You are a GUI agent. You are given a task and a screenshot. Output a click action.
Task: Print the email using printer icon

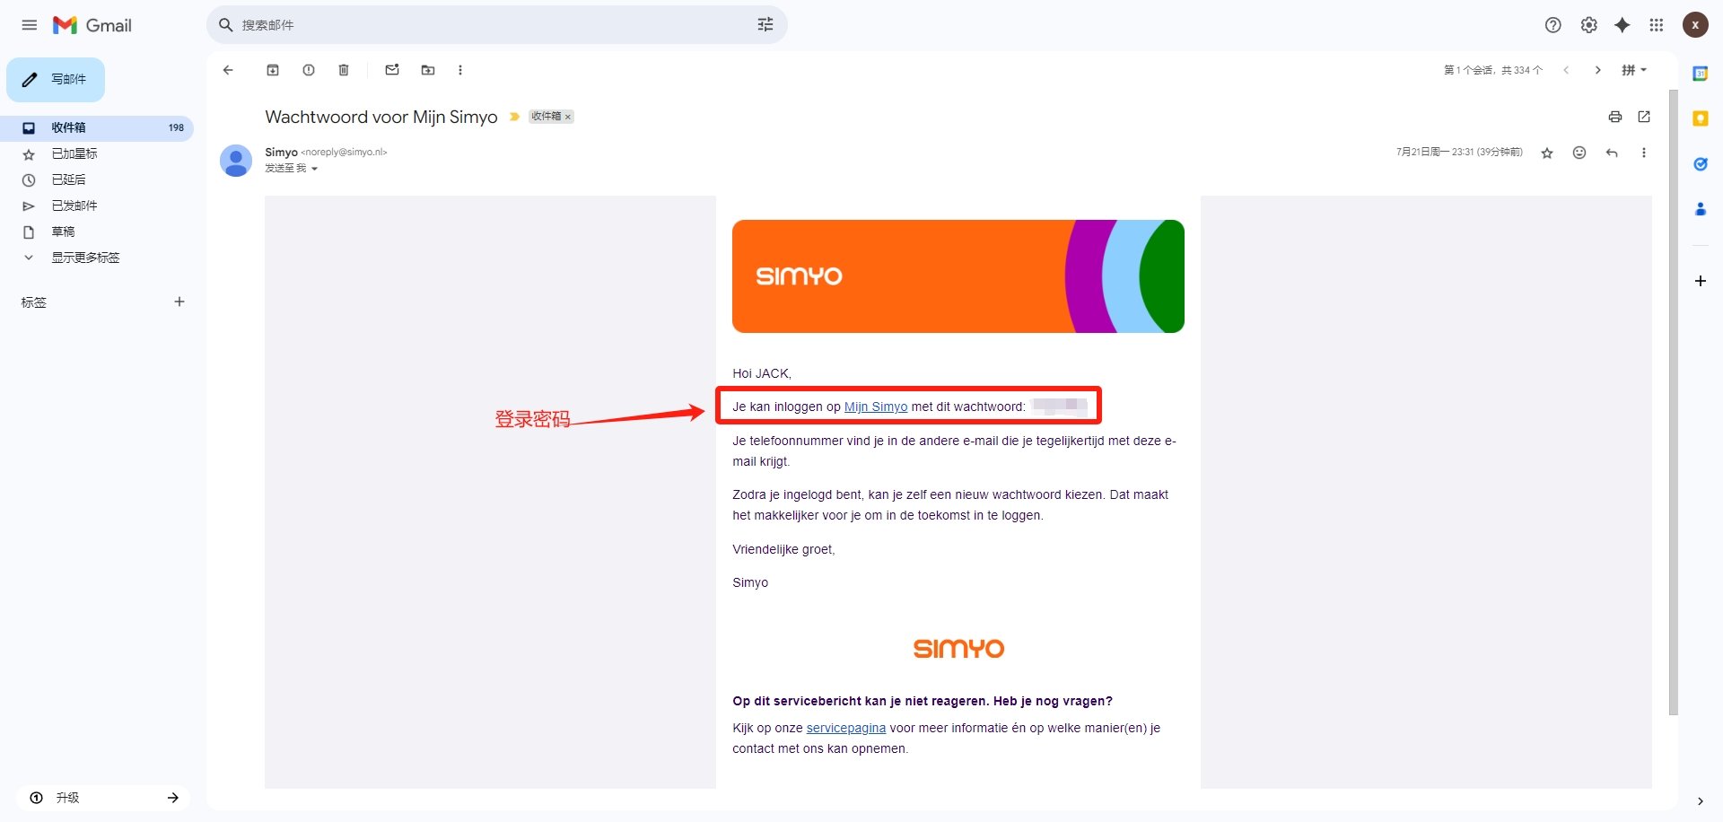point(1615,117)
